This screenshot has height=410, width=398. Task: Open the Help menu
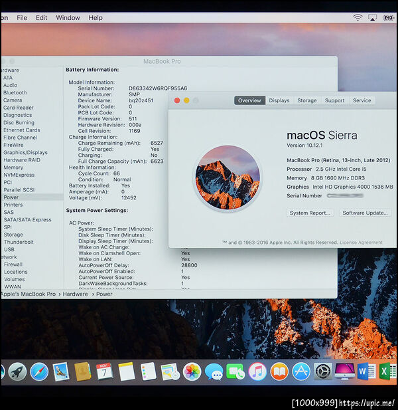coord(96,18)
